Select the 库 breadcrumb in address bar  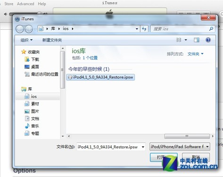coord(53,29)
